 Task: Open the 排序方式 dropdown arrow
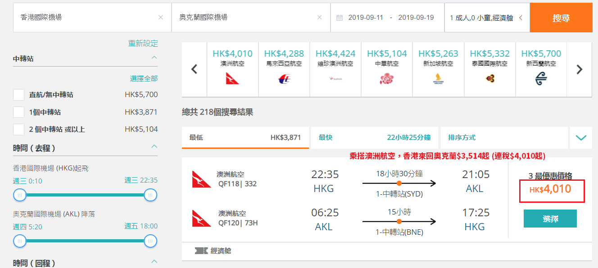click(581, 138)
